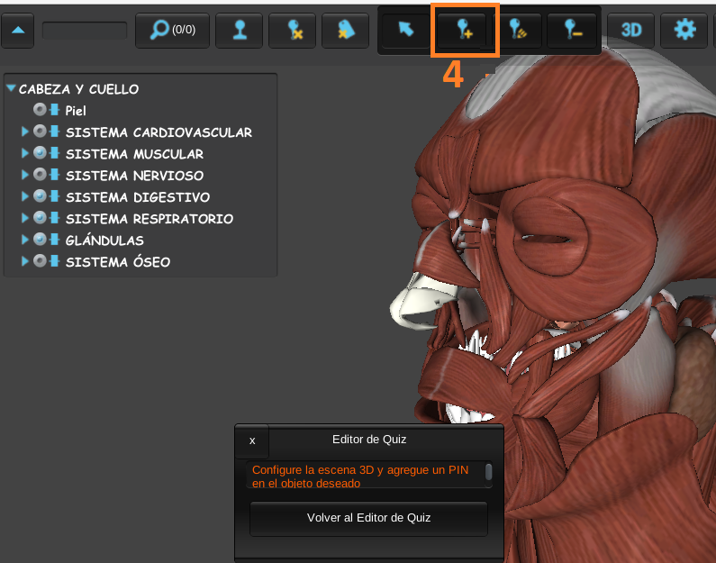Select the remove PIN tool
Screen dimensions: 716x563
click(x=572, y=31)
